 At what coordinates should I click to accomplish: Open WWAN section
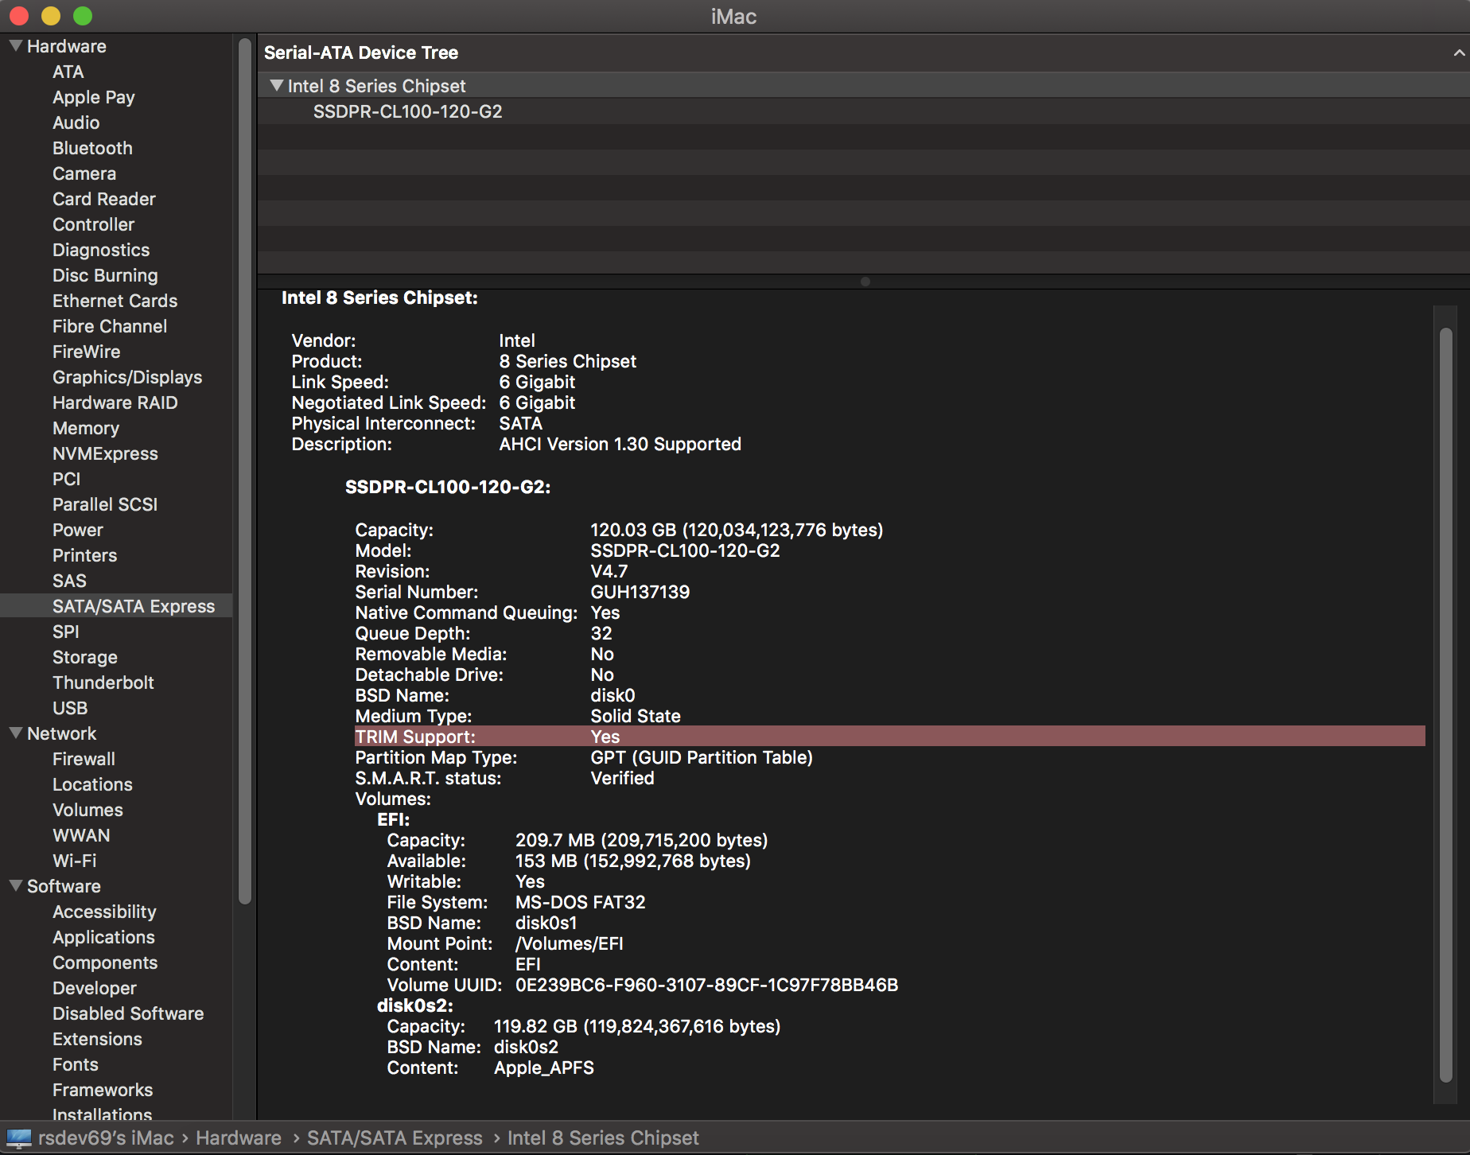pos(81,835)
